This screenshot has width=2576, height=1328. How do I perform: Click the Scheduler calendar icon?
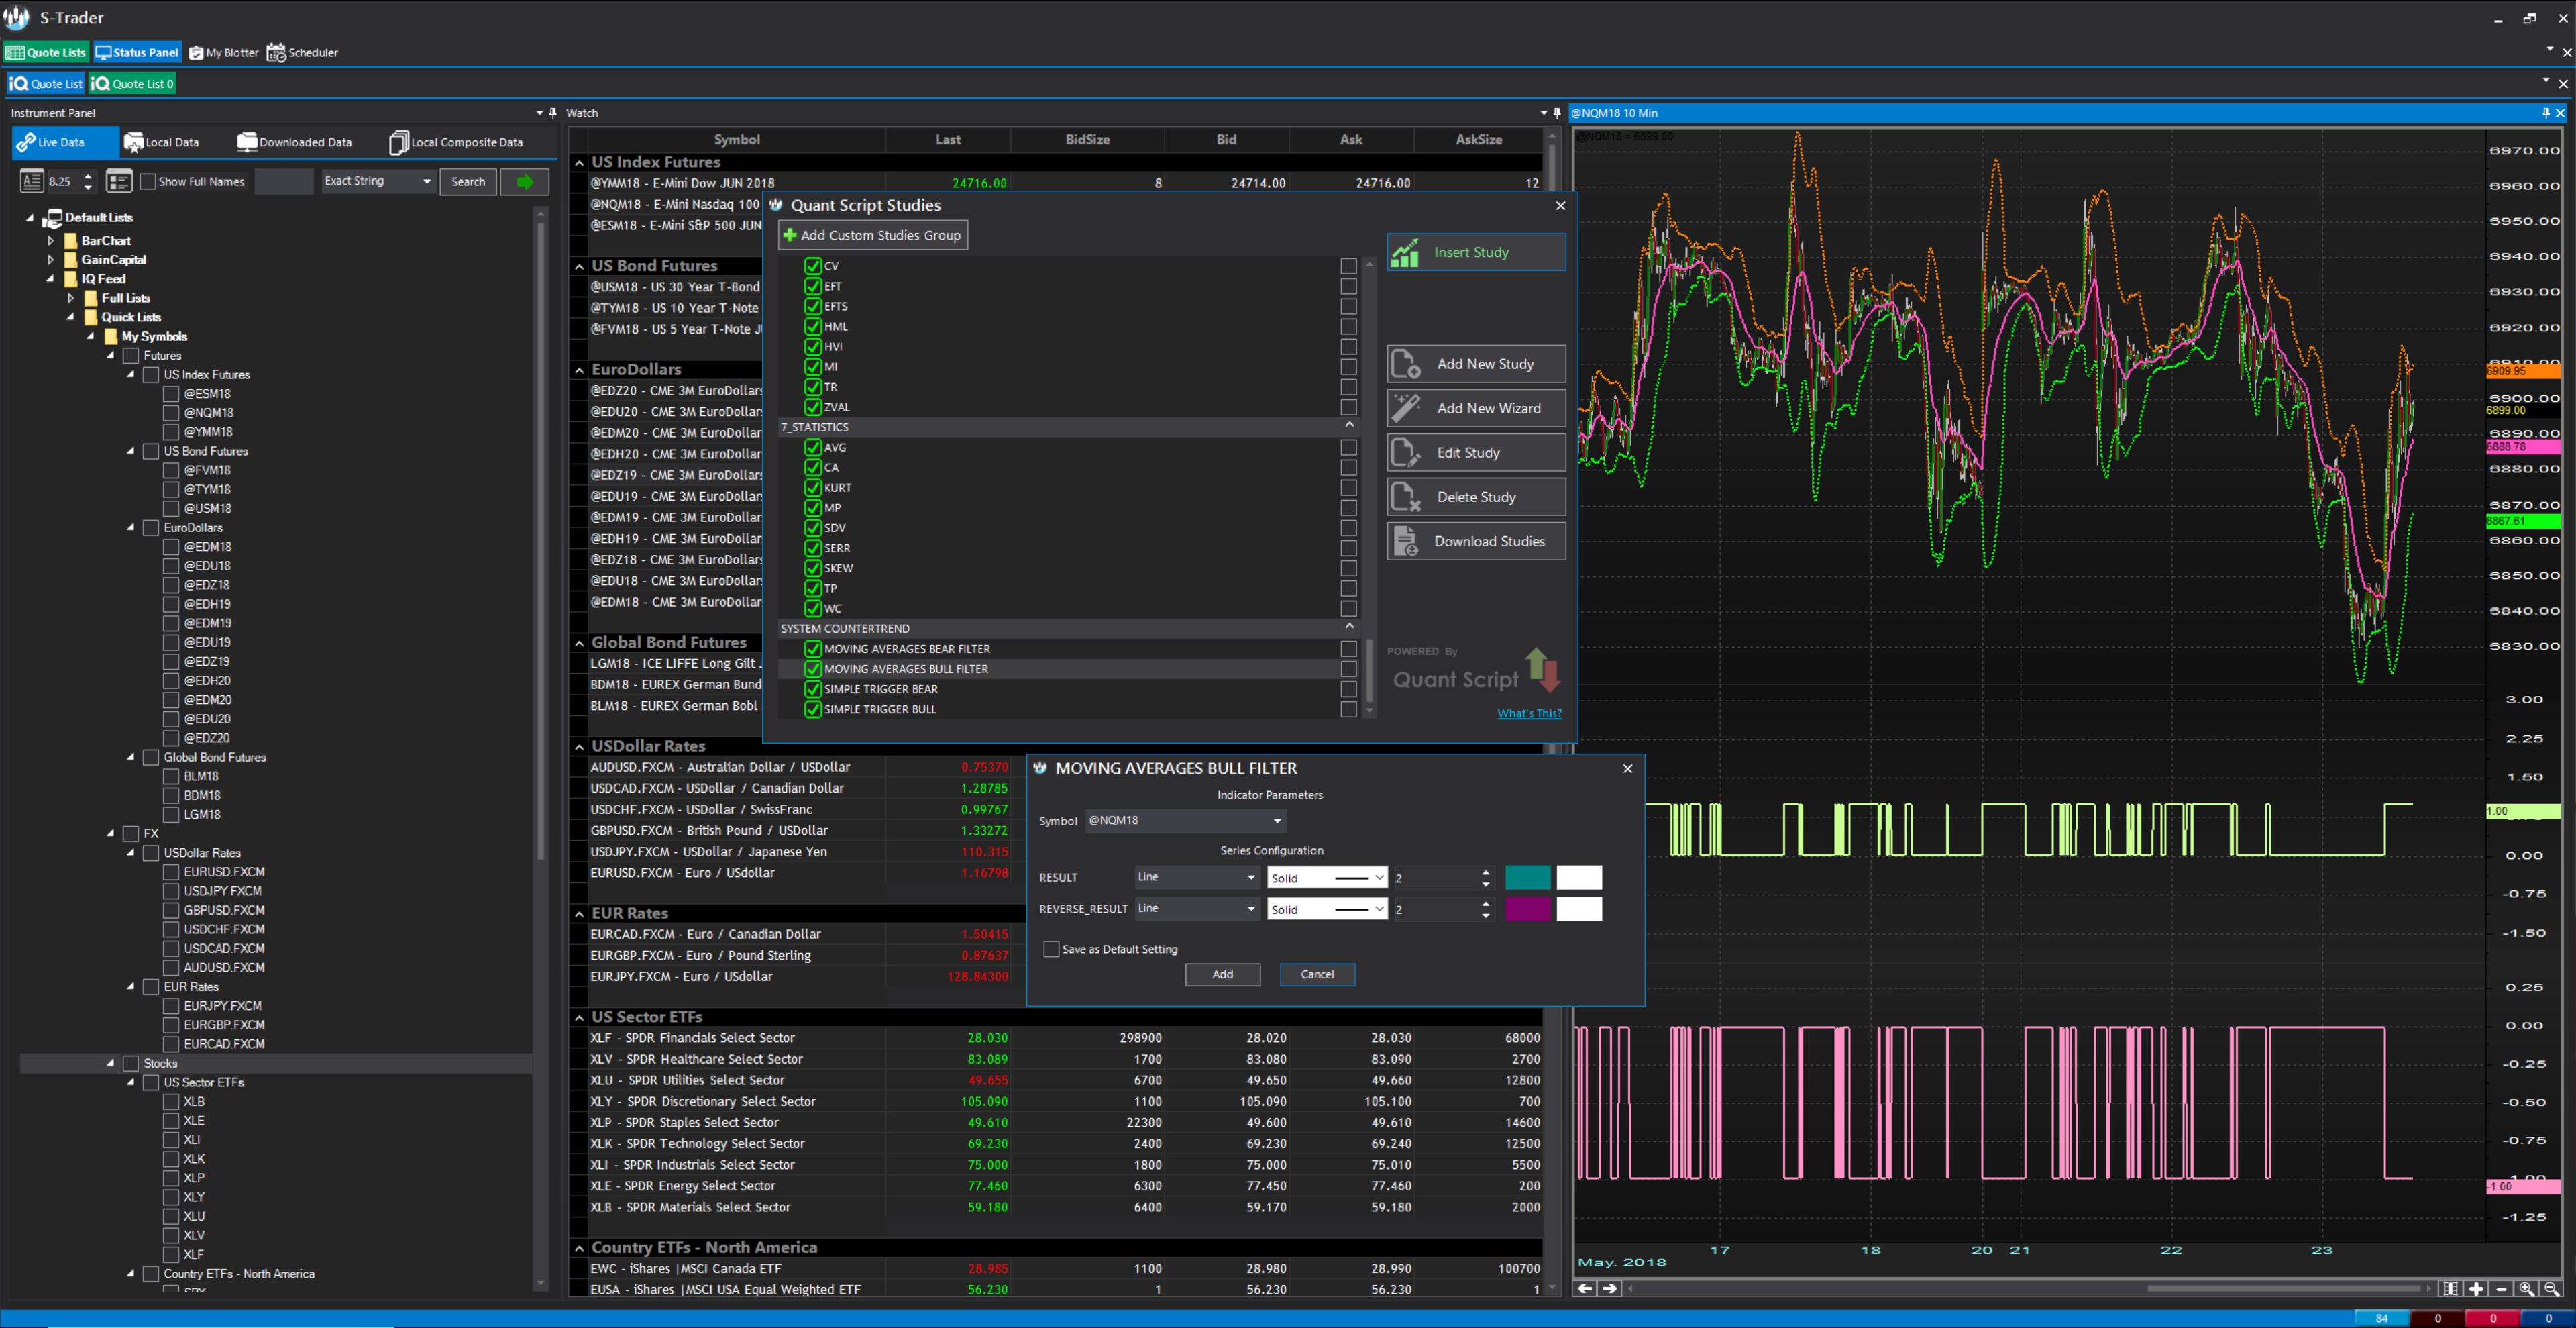(276, 53)
